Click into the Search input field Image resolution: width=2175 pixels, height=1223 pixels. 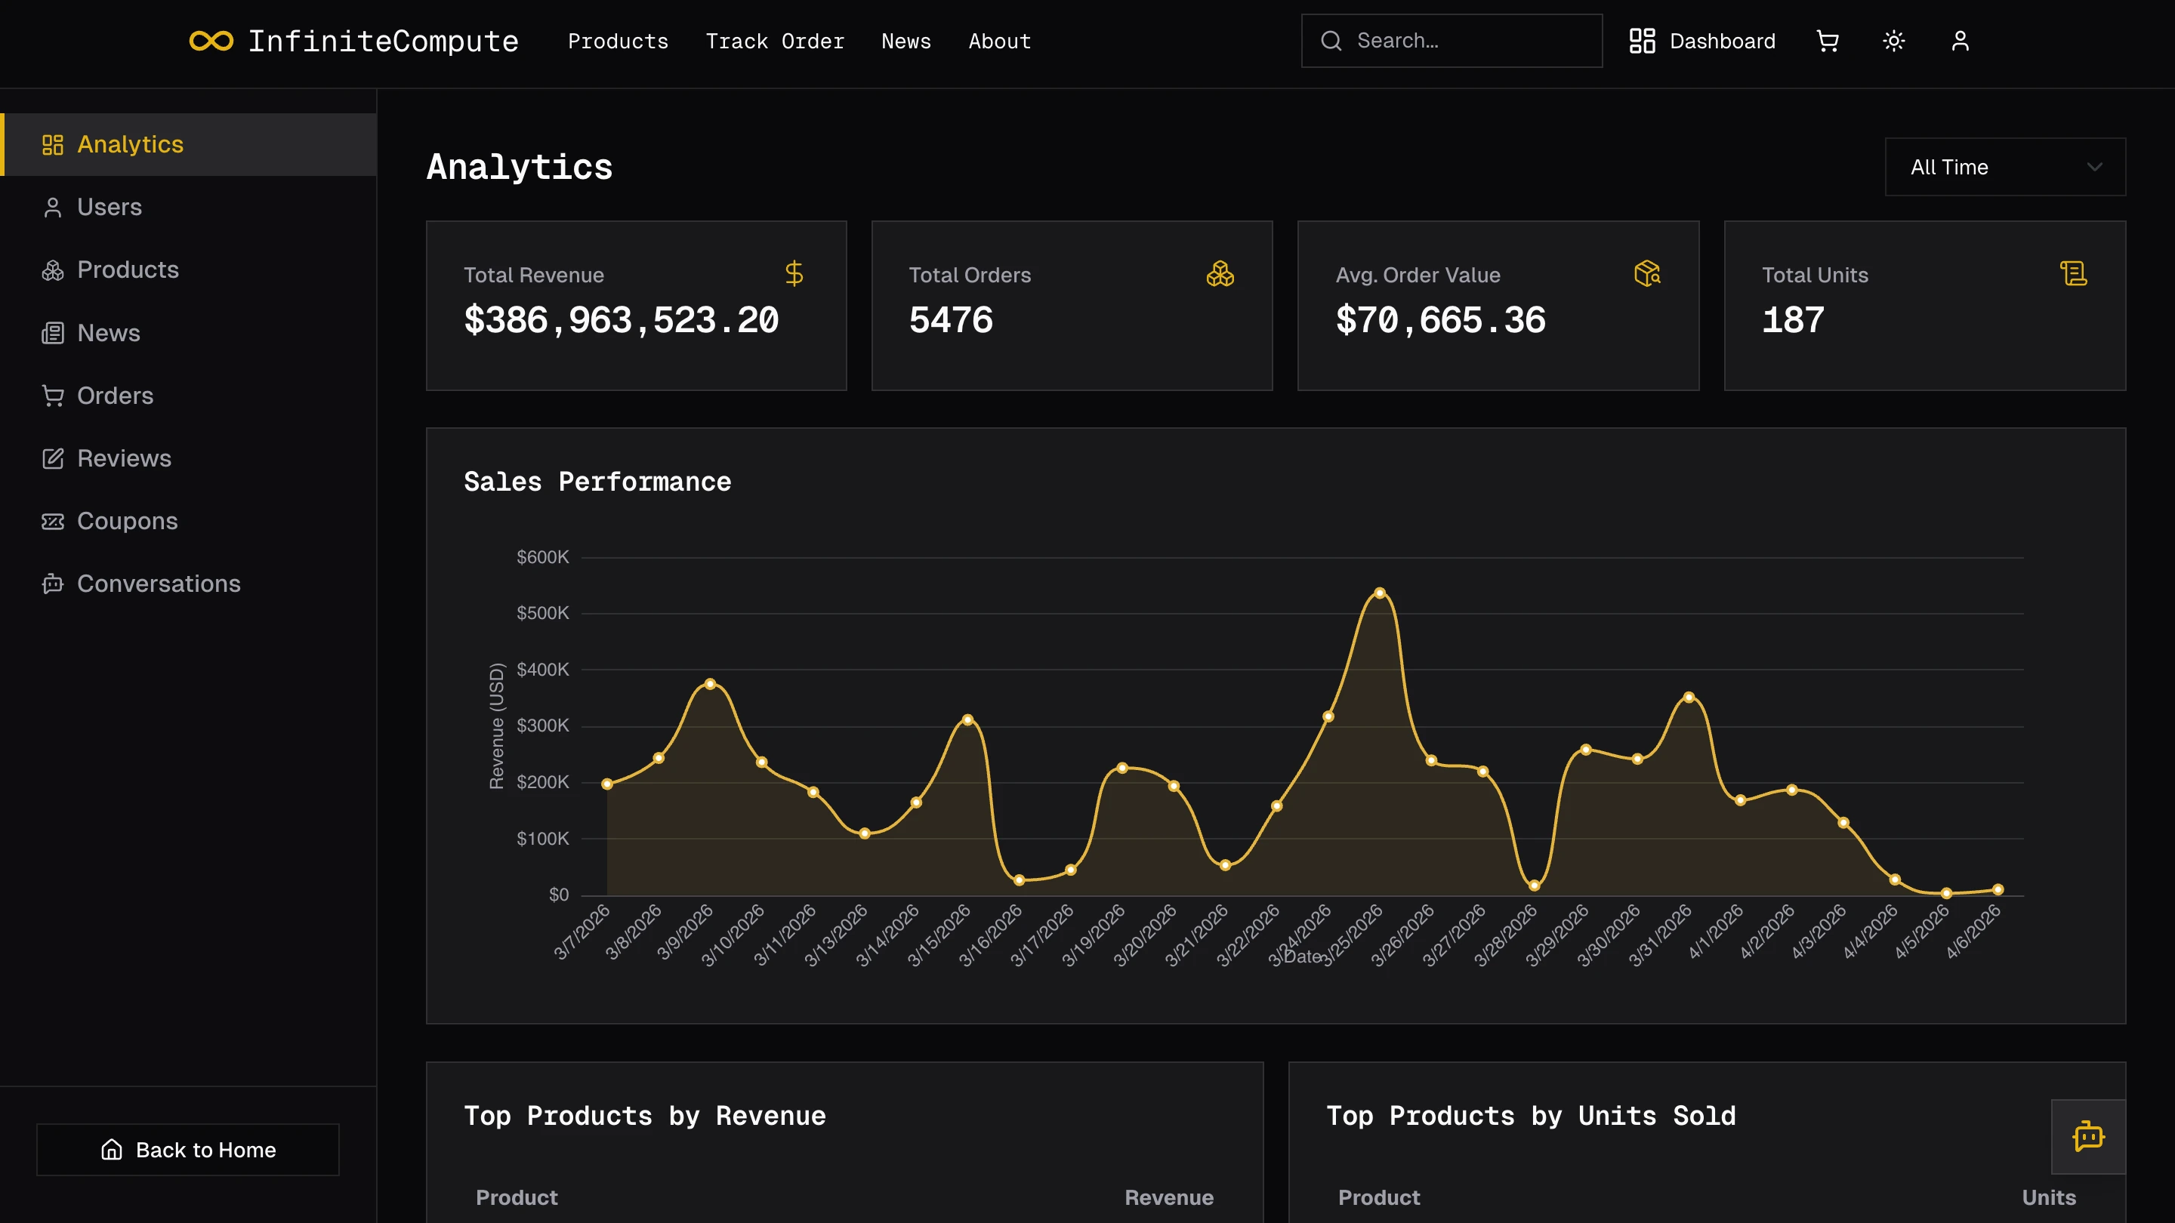point(1452,41)
